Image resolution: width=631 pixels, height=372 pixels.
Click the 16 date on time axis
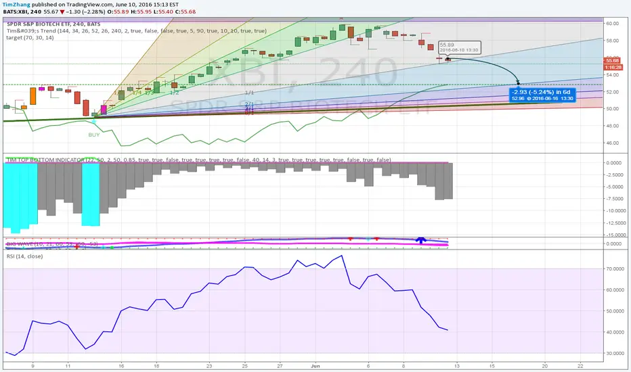click(x=121, y=366)
